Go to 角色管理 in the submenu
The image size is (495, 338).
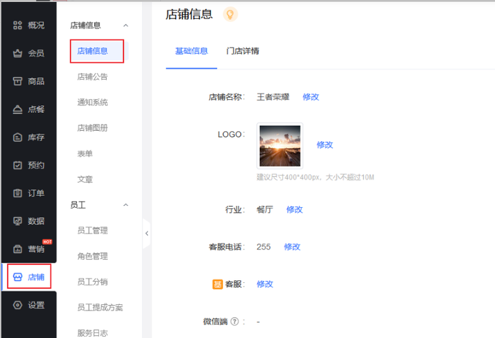coord(93,256)
